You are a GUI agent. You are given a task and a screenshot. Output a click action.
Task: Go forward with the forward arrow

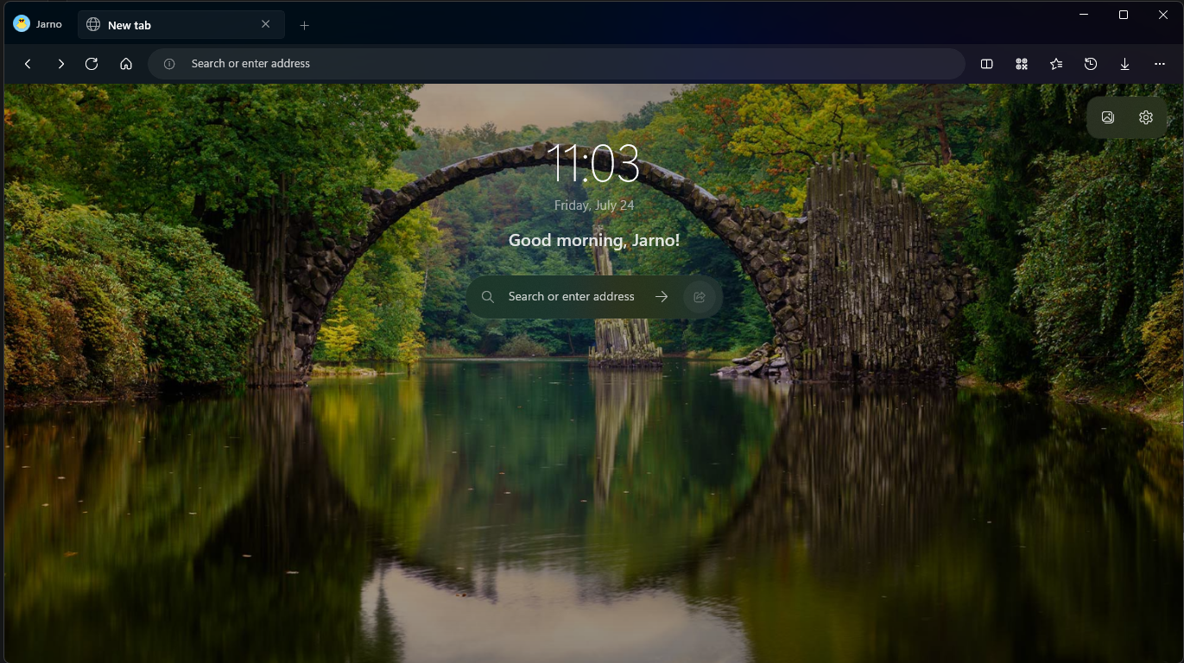click(60, 64)
